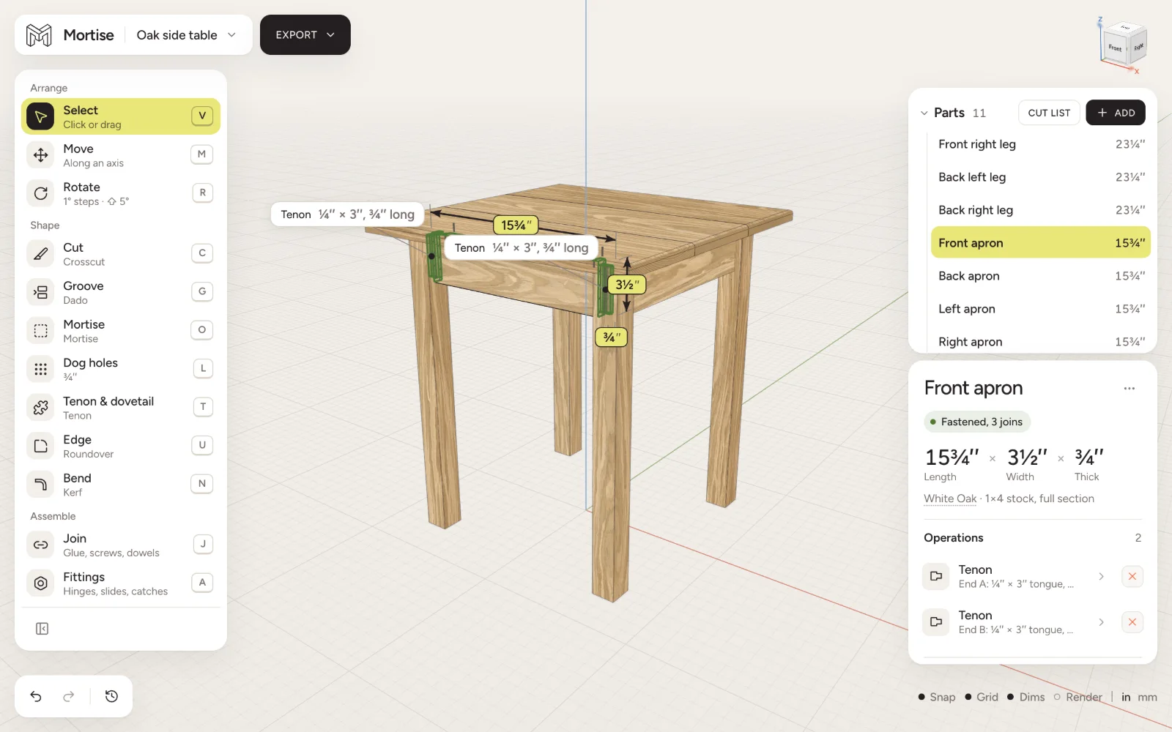1172x732 pixels.
Task: Select Back right leg part
Action: tap(1040, 210)
